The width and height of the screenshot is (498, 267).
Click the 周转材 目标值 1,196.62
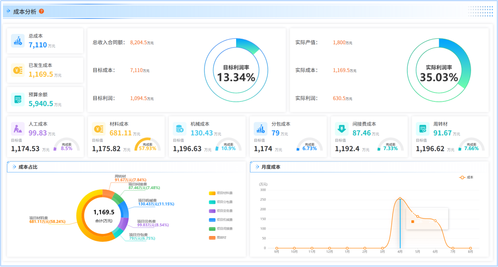pos(430,149)
